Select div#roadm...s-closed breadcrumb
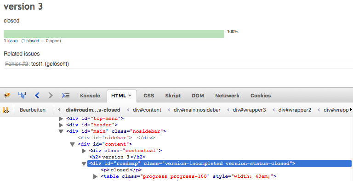353x181 pixels. pyautogui.click(x=93, y=110)
